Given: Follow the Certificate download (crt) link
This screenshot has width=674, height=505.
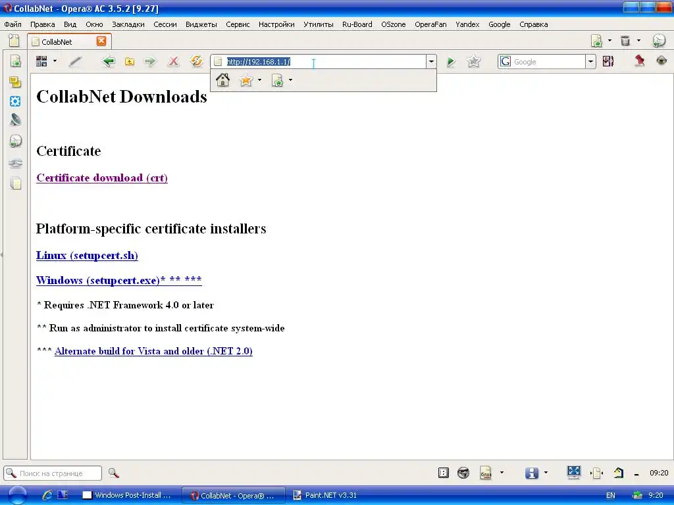Looking at the screenshot, I should click(102, 178).
